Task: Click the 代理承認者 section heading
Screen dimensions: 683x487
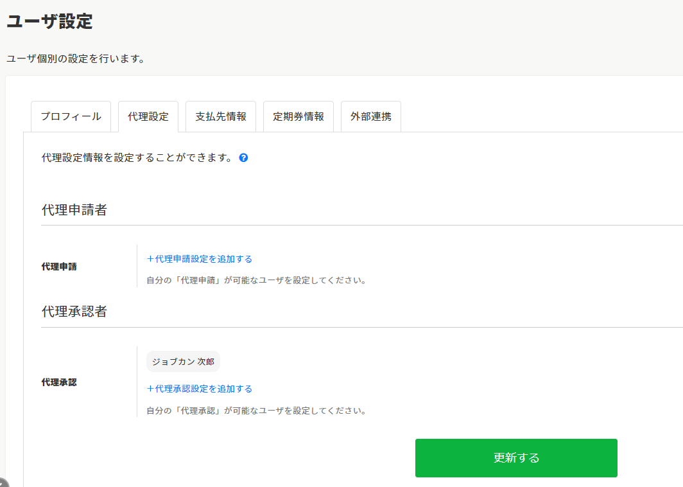Action: [74, 312]
